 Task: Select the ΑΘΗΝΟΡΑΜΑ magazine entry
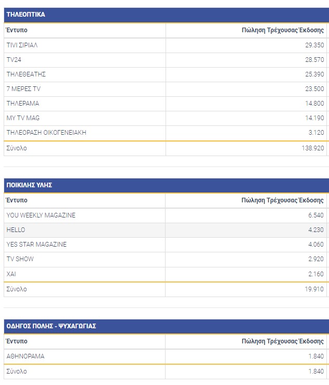[x=26, y=356]
